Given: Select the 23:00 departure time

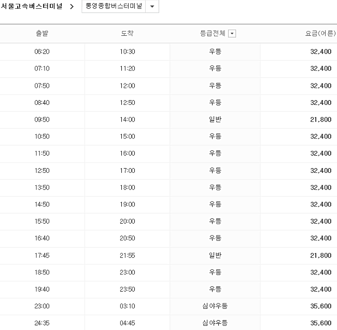Looking at the screenshot, I should [x=42, y=306].
